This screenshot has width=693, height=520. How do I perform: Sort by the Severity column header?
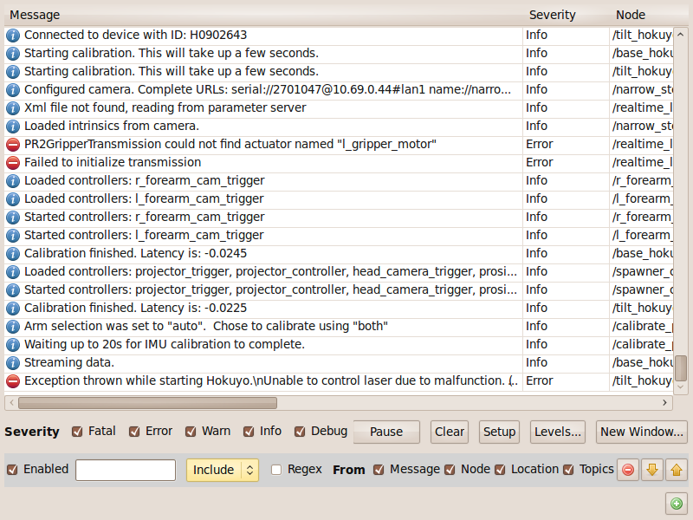click(x=553, y=15)
